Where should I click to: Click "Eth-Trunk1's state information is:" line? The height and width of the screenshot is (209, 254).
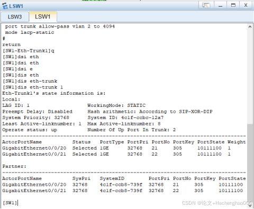point(54,93)
